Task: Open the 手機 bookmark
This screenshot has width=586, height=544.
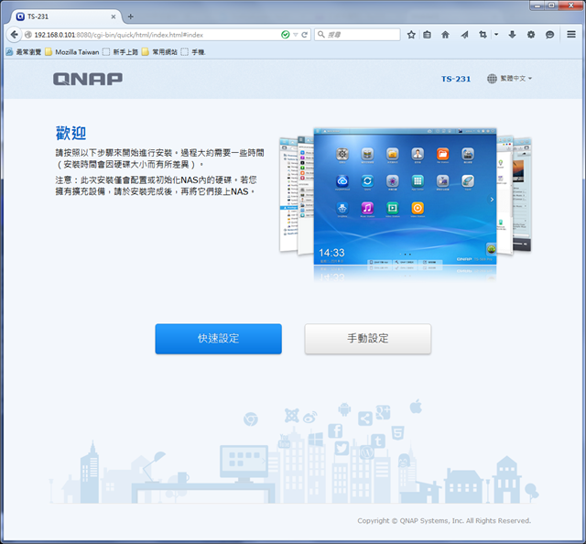Action: pos(193,52)
